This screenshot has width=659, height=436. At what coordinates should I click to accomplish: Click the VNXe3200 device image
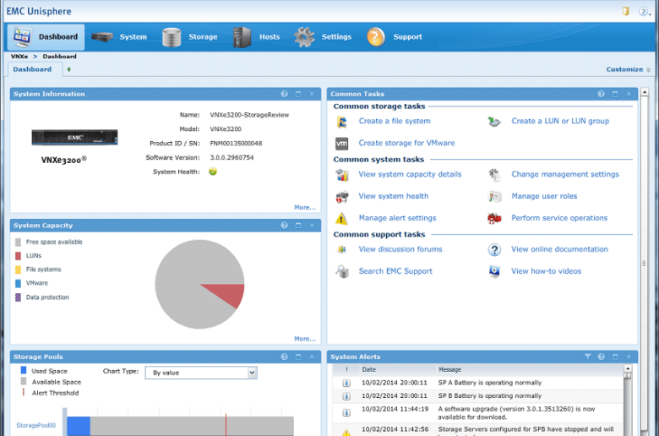coord(75,138)
